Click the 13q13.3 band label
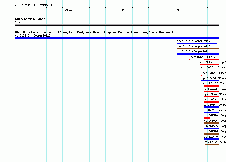226x162 pixels. (21, 22)
